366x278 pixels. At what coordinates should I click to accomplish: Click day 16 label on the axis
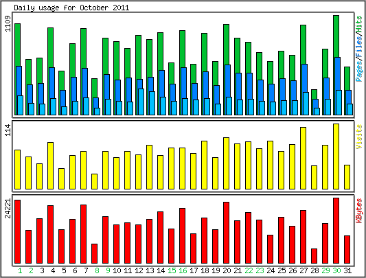[x=183, y=270]
